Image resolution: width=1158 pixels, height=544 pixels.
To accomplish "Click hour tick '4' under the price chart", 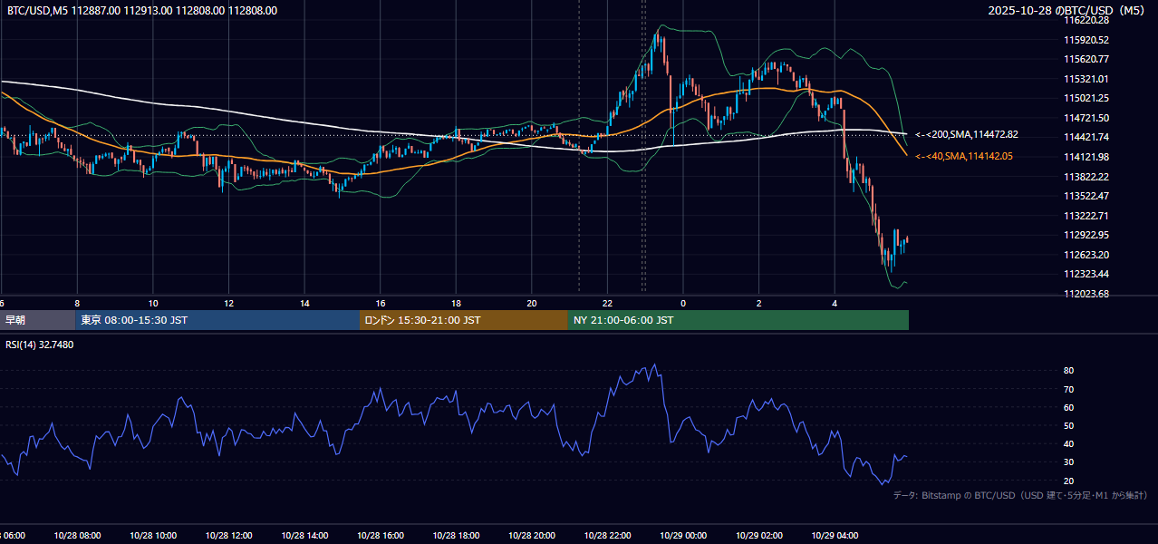I will (835, 304).
